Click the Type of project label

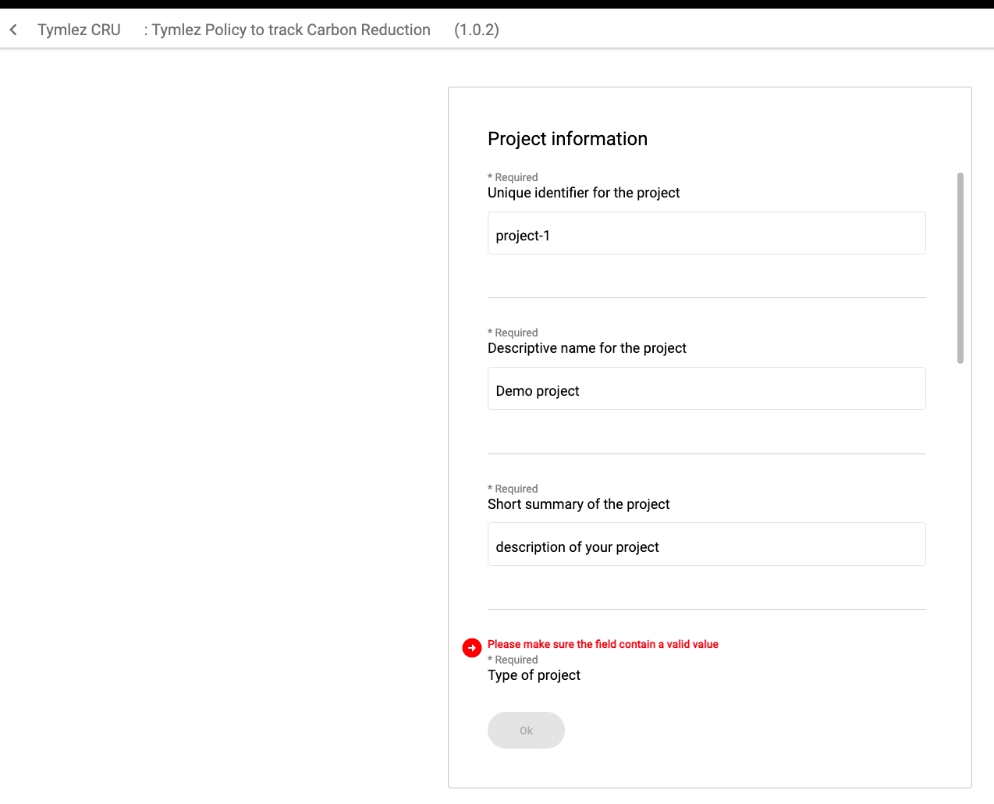[x=534, y=675]
